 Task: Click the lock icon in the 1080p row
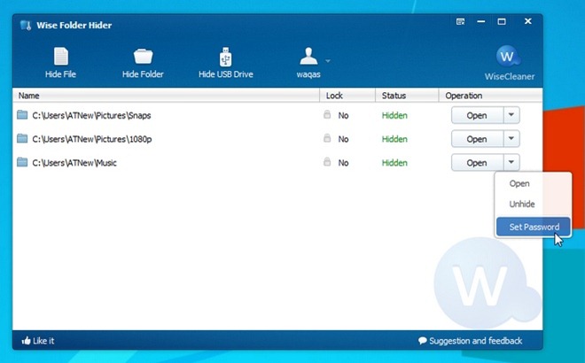pos(327,138)
